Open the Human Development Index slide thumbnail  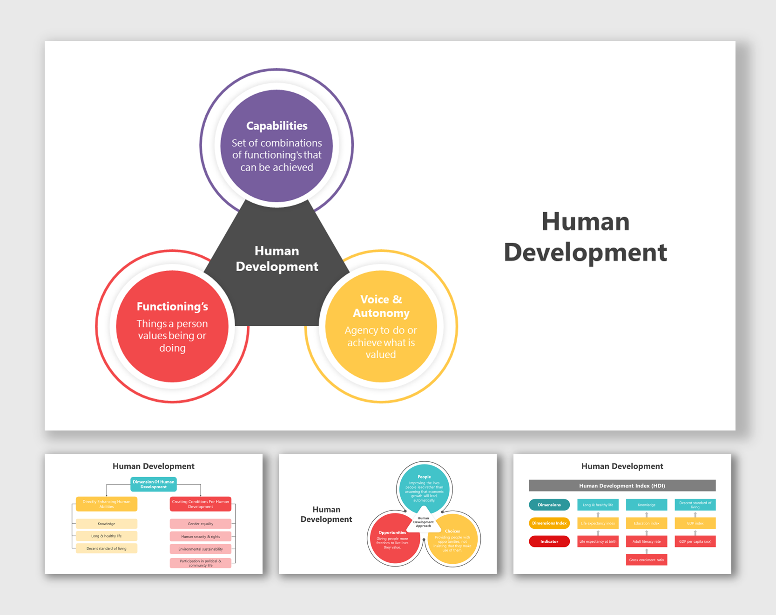tap(622, 514)
